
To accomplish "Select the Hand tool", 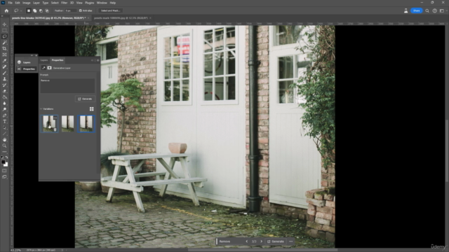I will pos(4,140).
